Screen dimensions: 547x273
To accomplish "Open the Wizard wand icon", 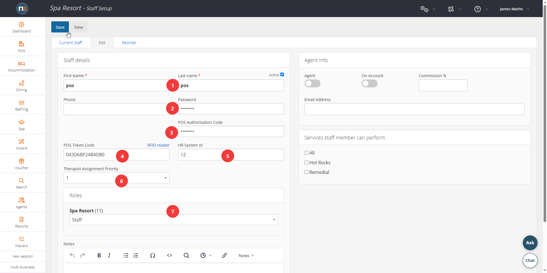I will click(21, 141).
